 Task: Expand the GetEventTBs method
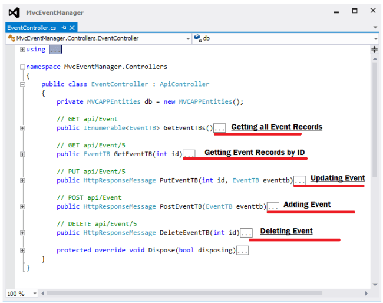coord(22,128)
